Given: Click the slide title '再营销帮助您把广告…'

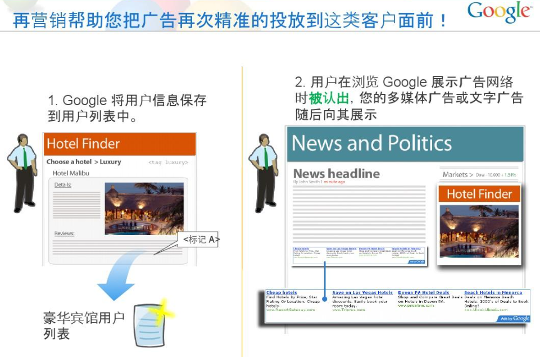Looking at the screenshot, I should (230, 20).
